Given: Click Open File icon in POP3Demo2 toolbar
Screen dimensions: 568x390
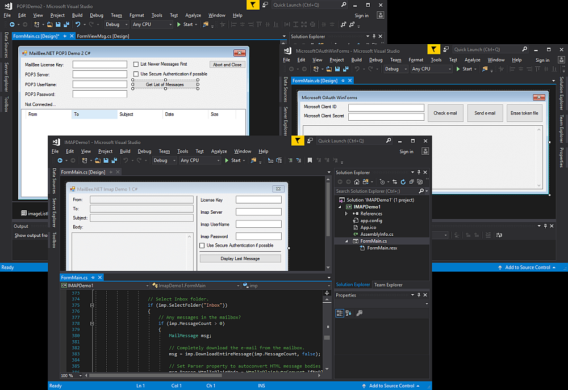Looking at the screenshot, I should click(49, 24).
